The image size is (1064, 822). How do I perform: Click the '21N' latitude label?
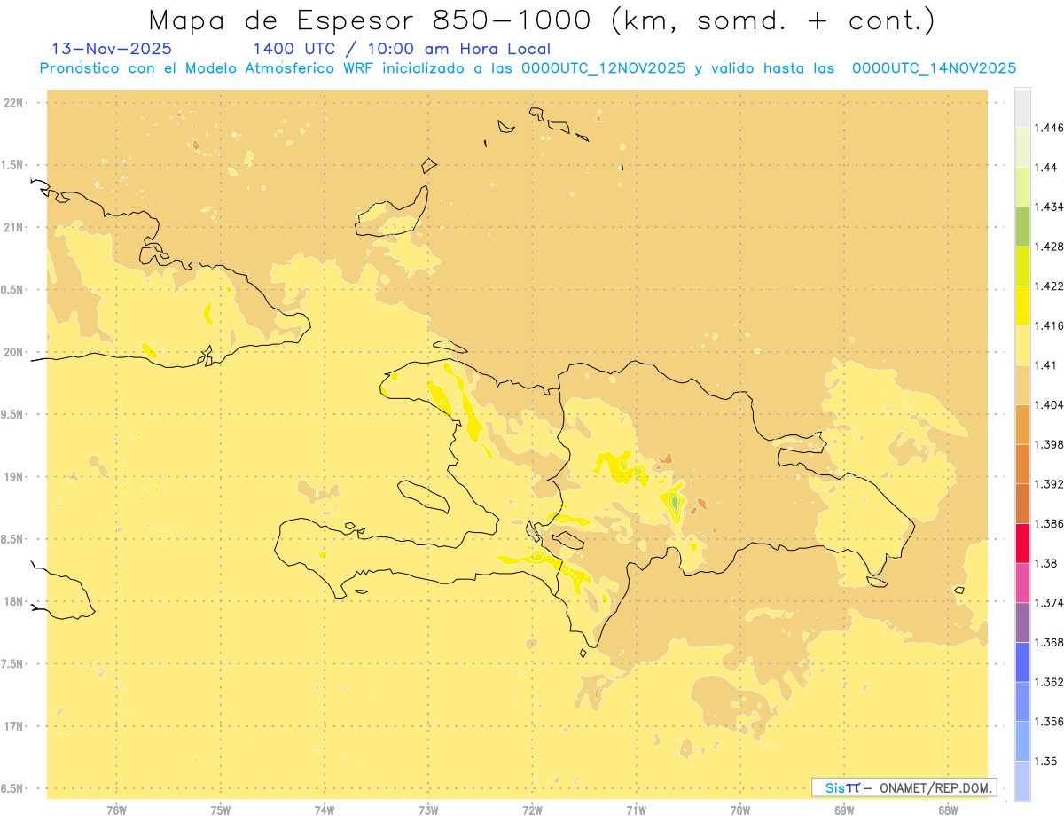click(x=12, y=227)
